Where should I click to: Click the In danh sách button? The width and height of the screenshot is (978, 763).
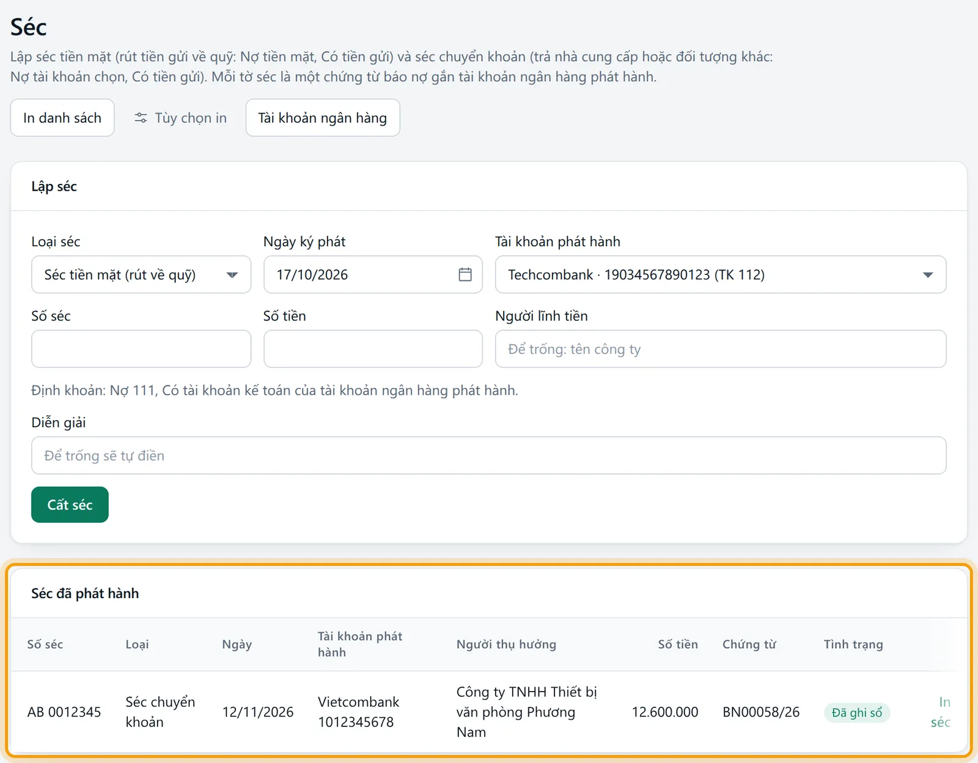62,118
